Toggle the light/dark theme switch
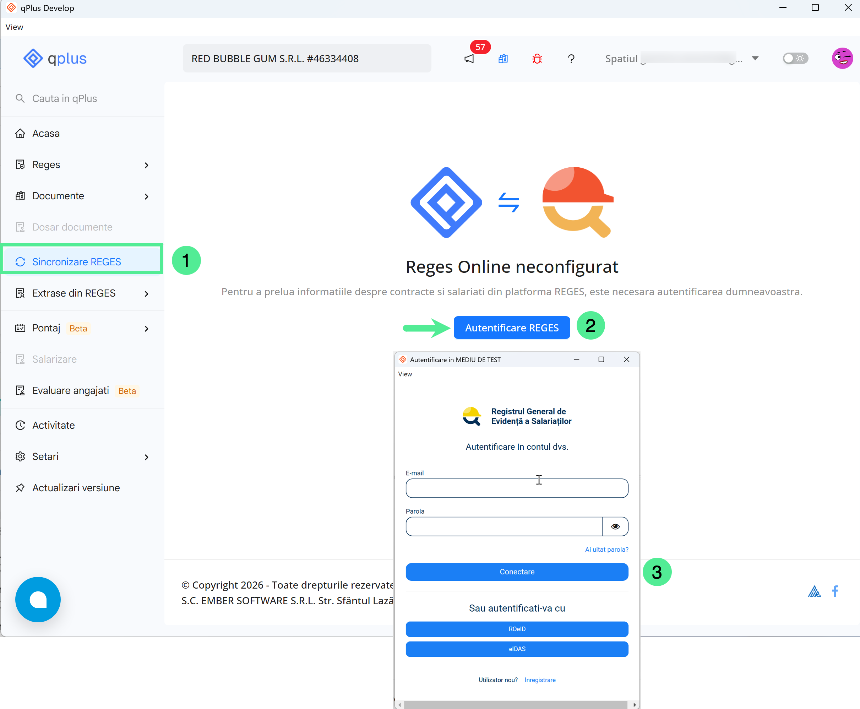 tap(795, 58)
